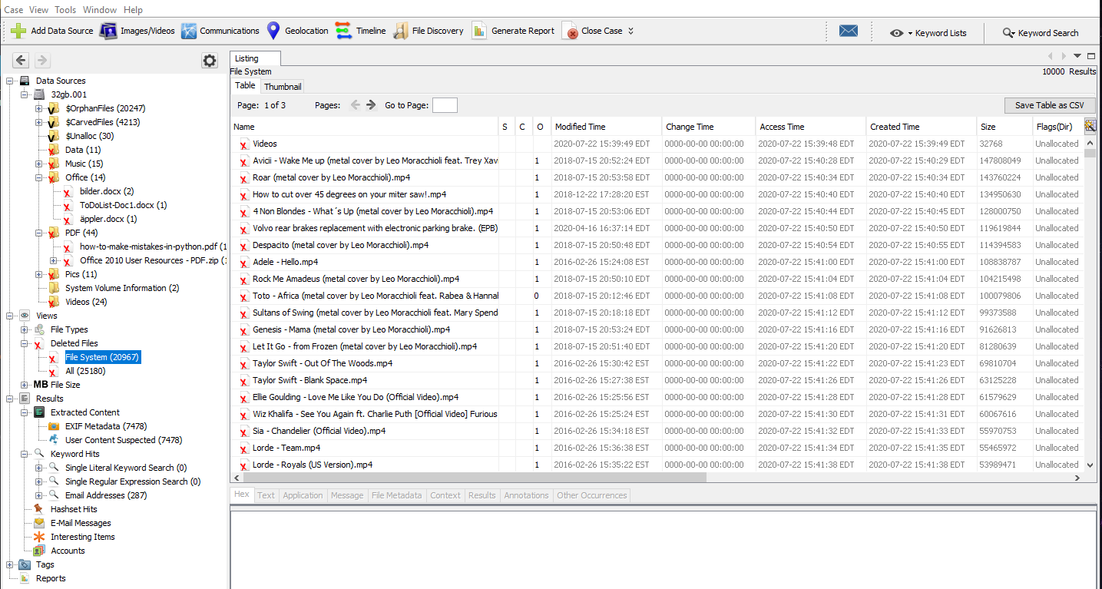Open the Window menu
1102x589 pixels.
pyautogui.click(x=100, y=10)
